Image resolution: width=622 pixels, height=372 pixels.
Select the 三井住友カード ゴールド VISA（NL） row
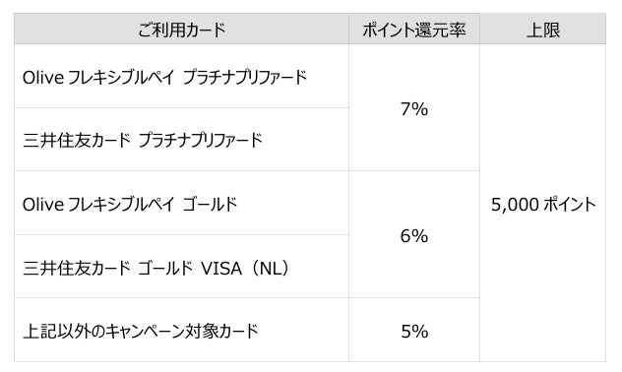[x=182, y=267]
